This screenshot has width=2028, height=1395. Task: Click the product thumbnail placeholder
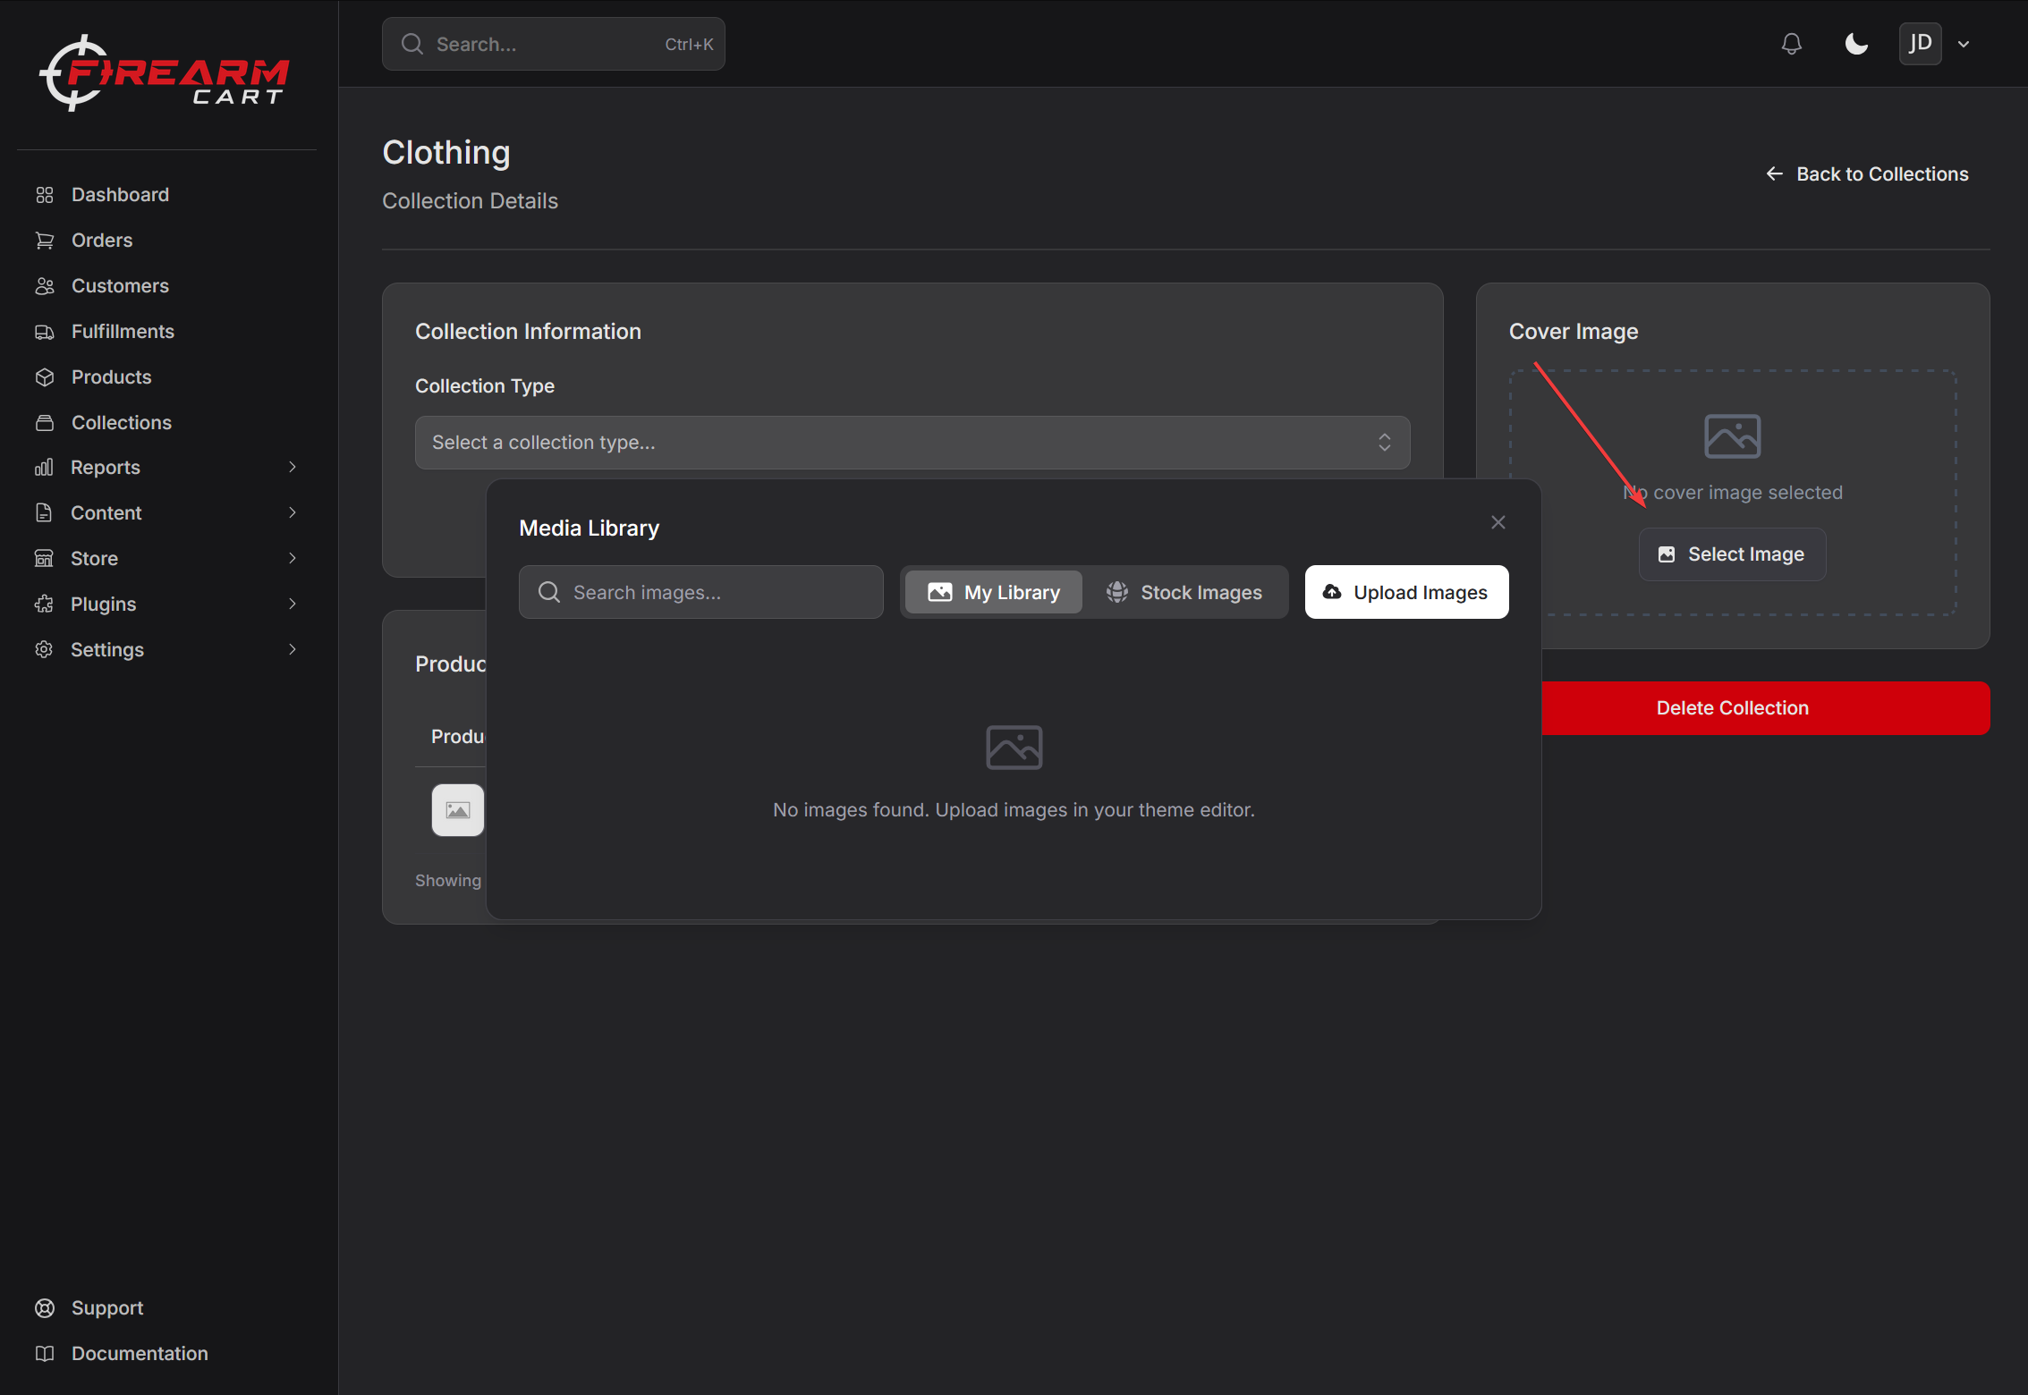point(458,810)
